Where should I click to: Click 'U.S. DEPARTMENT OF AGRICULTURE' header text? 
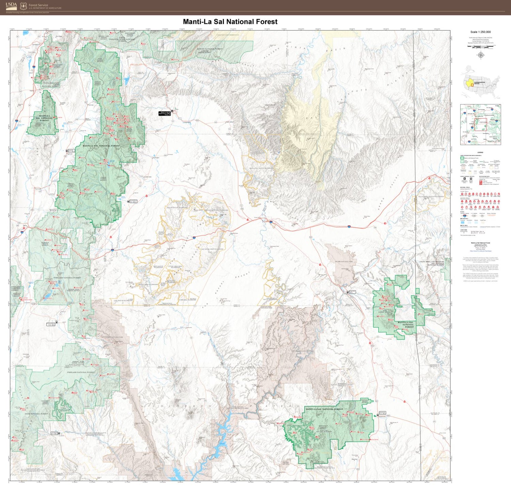click(x=45, y=8)
